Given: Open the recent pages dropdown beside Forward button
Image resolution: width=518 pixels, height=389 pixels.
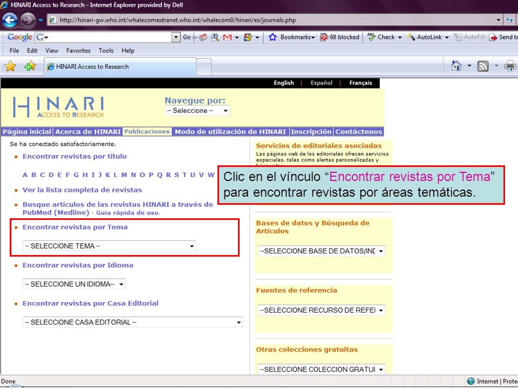Looking at the screenshot, I should point(40,20).
